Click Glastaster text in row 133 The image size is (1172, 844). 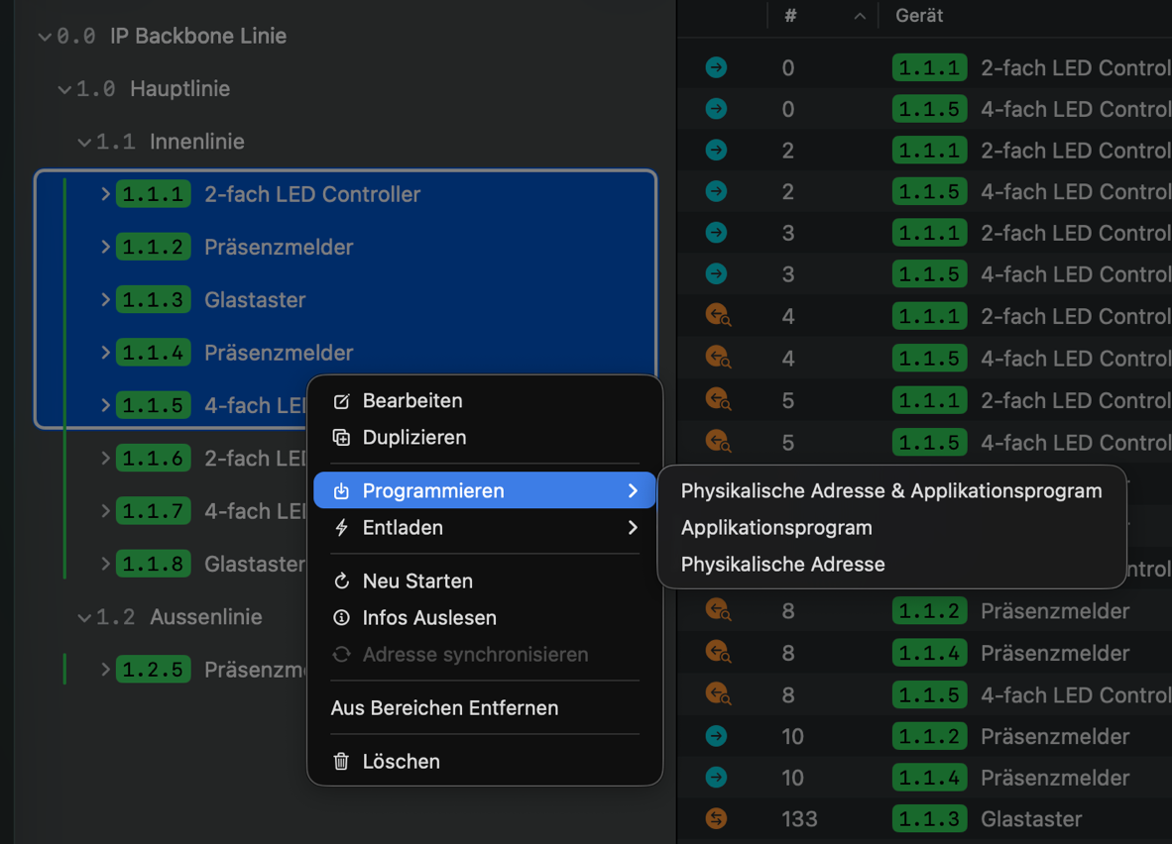click(x=1031, y=819)
